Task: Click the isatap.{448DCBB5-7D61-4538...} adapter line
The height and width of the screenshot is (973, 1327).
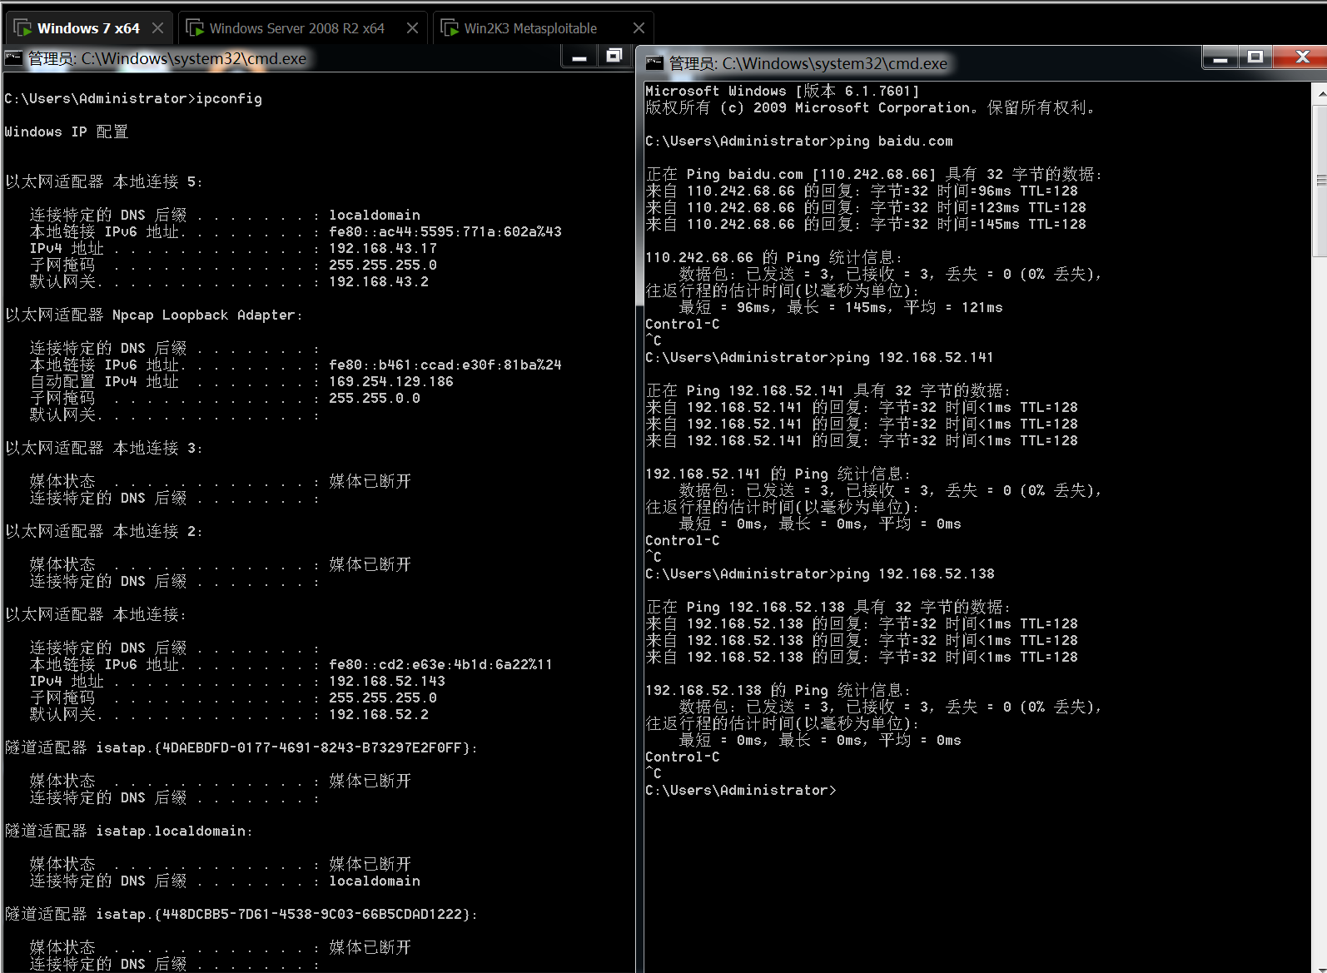Action: pos(241,915)
